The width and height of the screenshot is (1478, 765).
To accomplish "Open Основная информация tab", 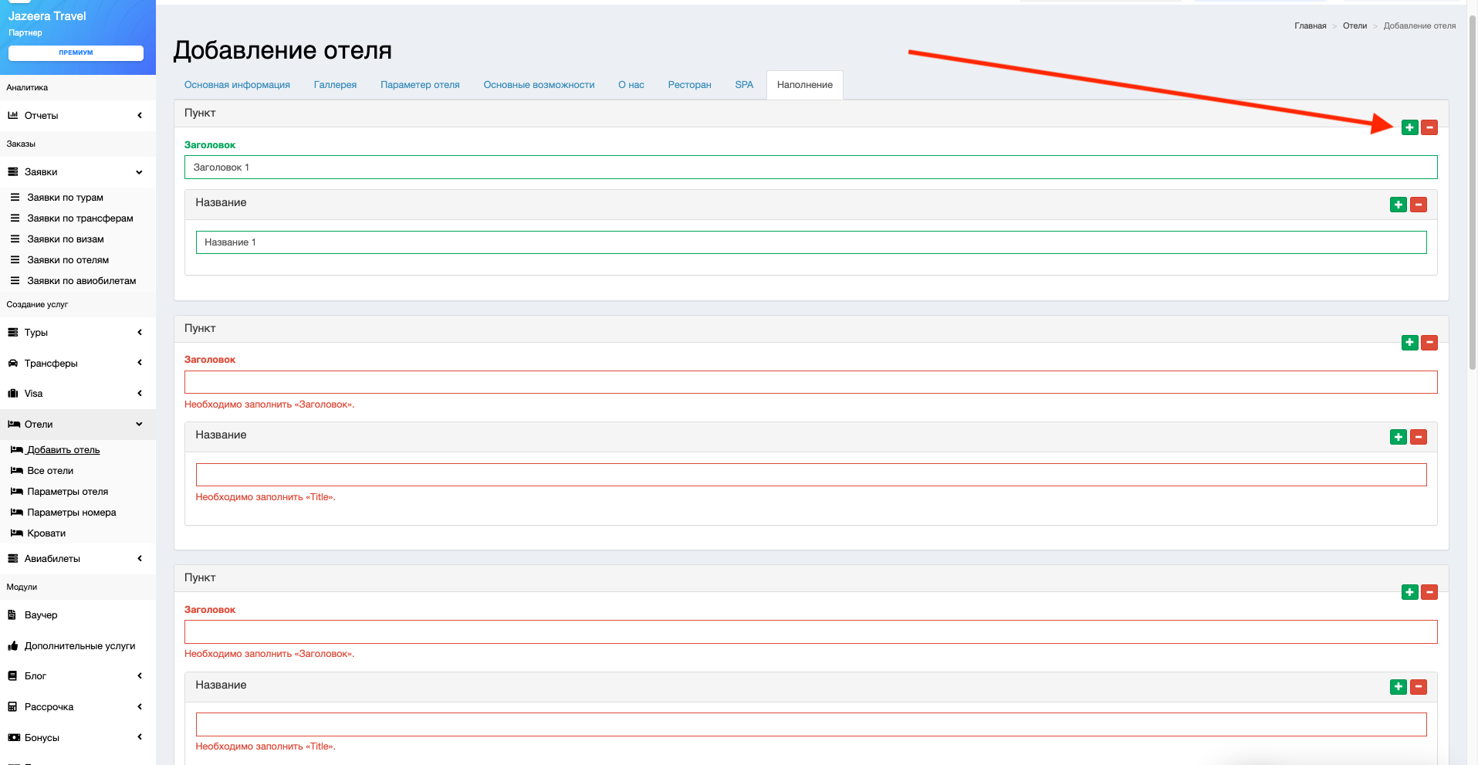I will [237, 85].
